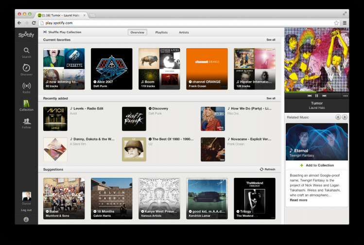Open the Follow people icon
Image resolution: width=364 pixels, height=245 pixels.
click(26, 121)
